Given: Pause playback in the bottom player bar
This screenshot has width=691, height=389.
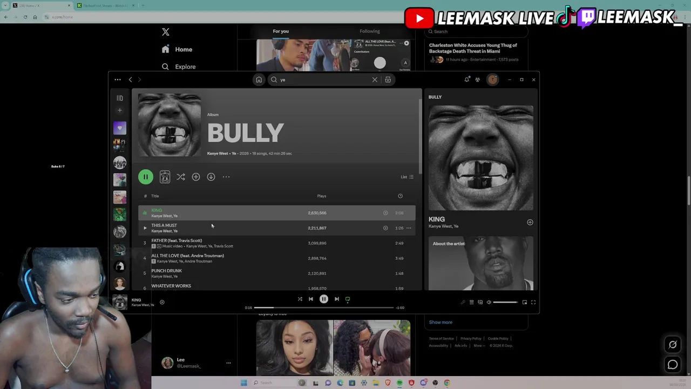Looking at the screenshot, I should (324, 299).
